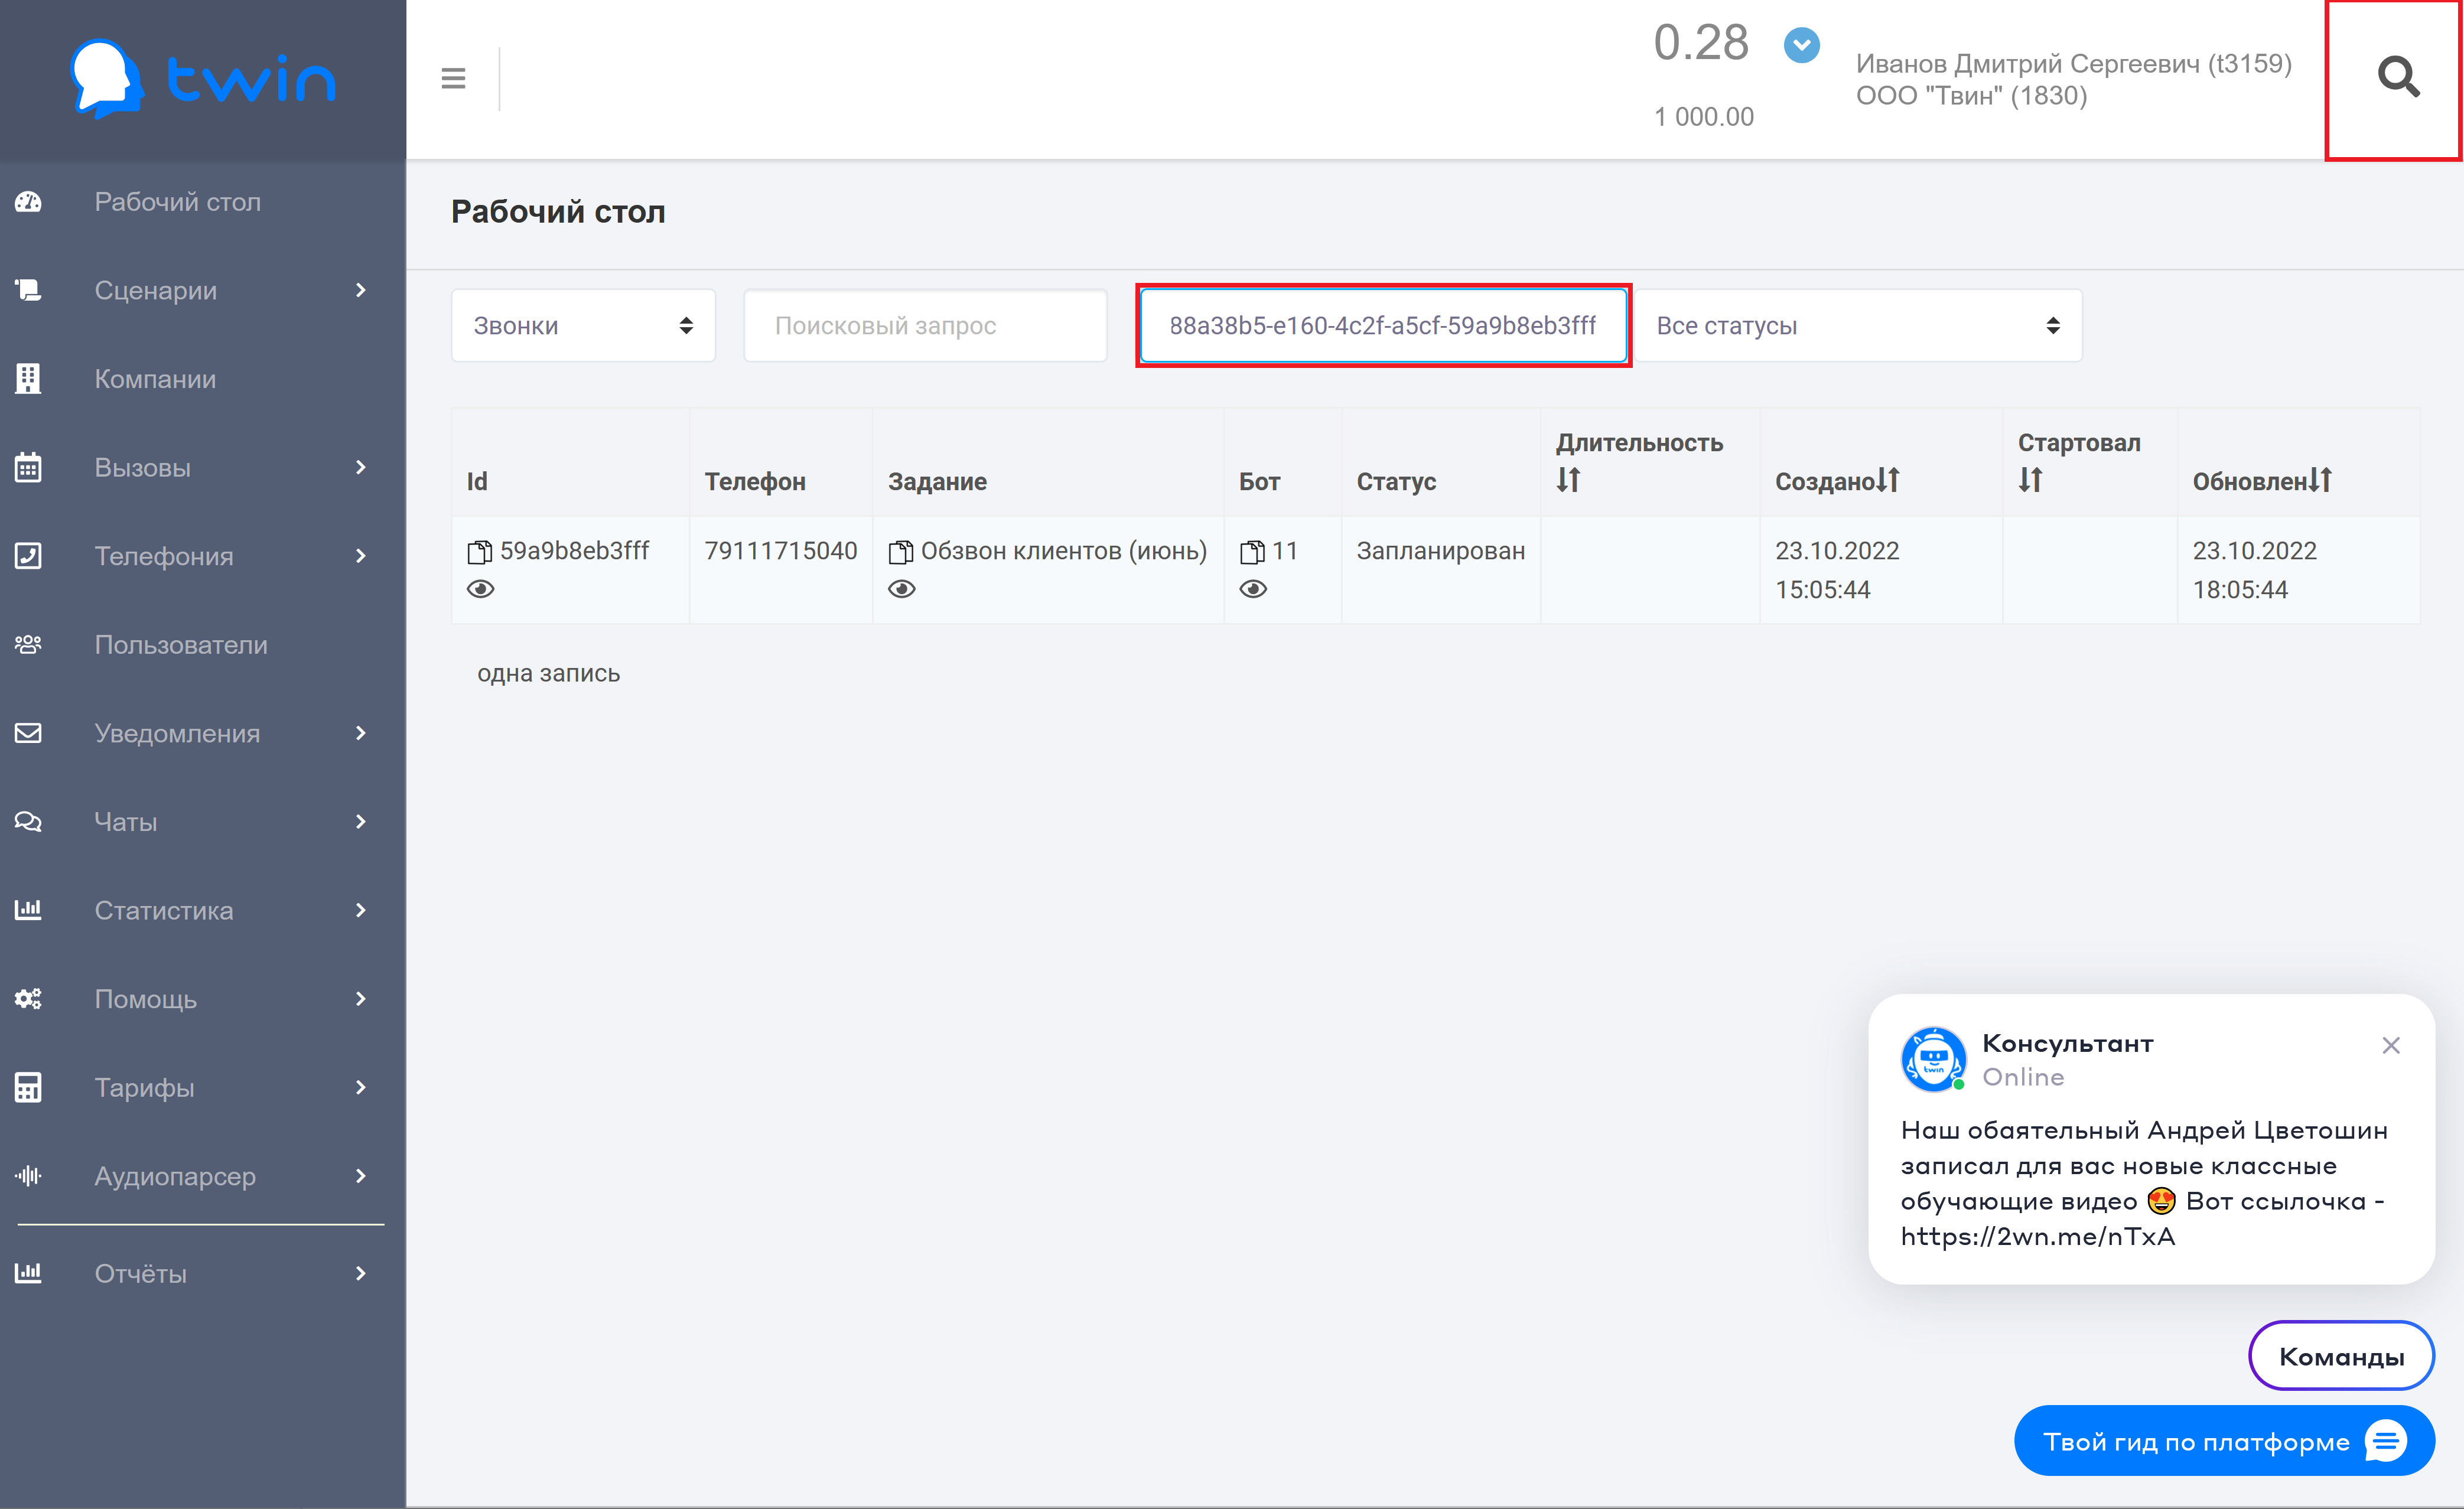
Task: Copy the task name Обзвон клиентов icon
Action: 901,552
